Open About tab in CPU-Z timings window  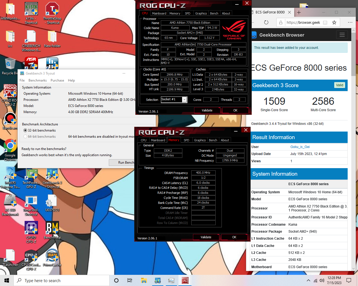[x=225, y=140]
